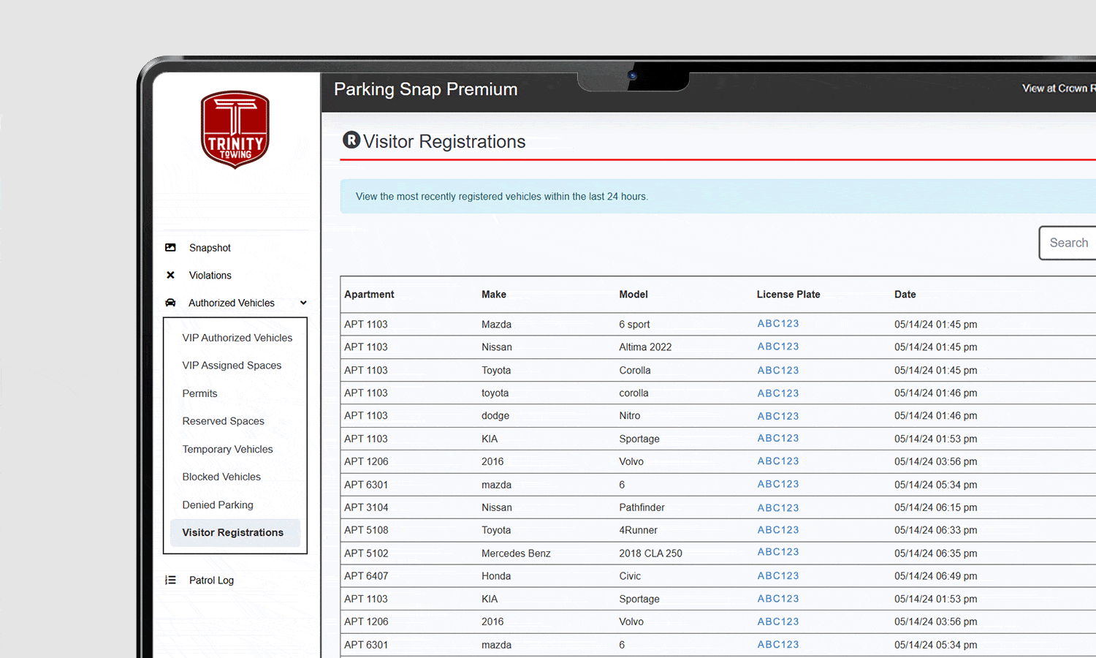Click the Violations X icon

click(170, 276)
